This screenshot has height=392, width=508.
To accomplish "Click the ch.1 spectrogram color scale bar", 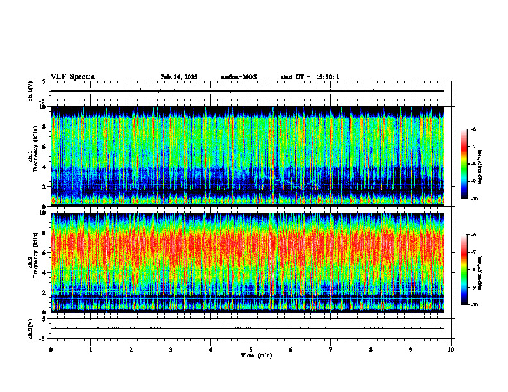I will pos(464,164).
